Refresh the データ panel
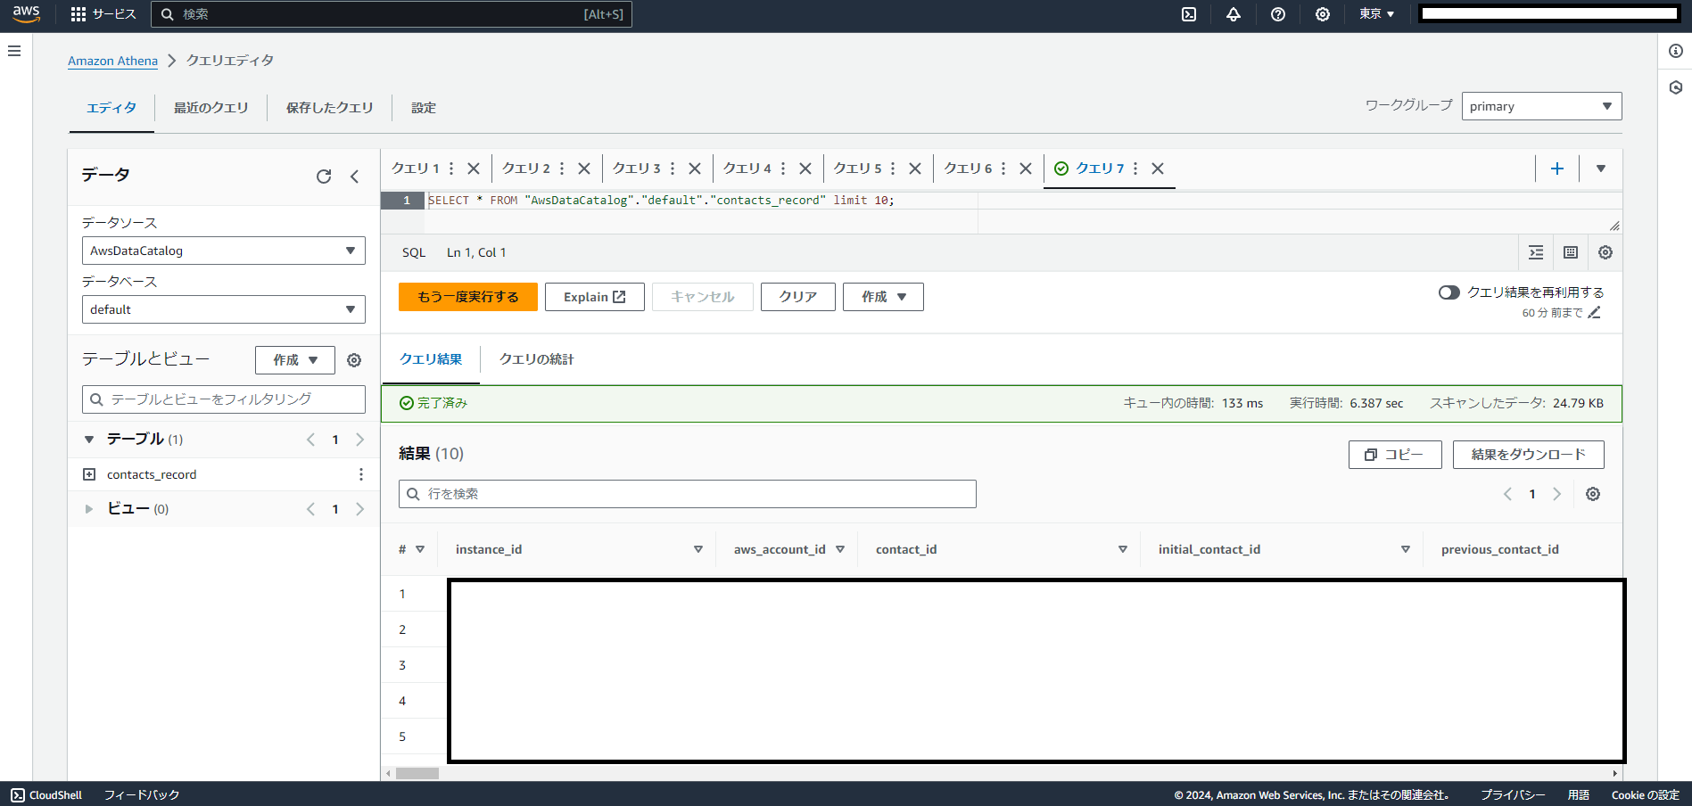The height and width of the screenshot is (806, 1692). click(324, 177)
